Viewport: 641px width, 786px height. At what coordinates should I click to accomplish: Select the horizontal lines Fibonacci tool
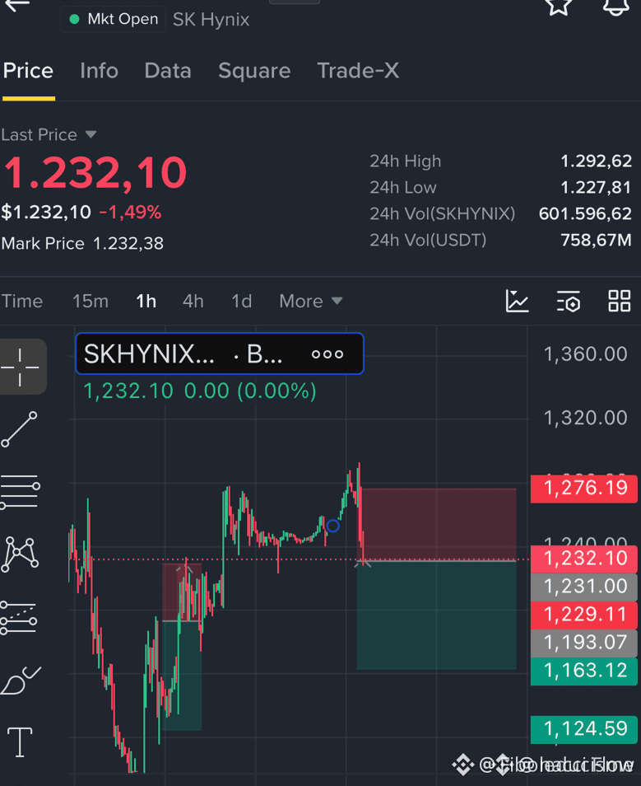click(20, 492)
